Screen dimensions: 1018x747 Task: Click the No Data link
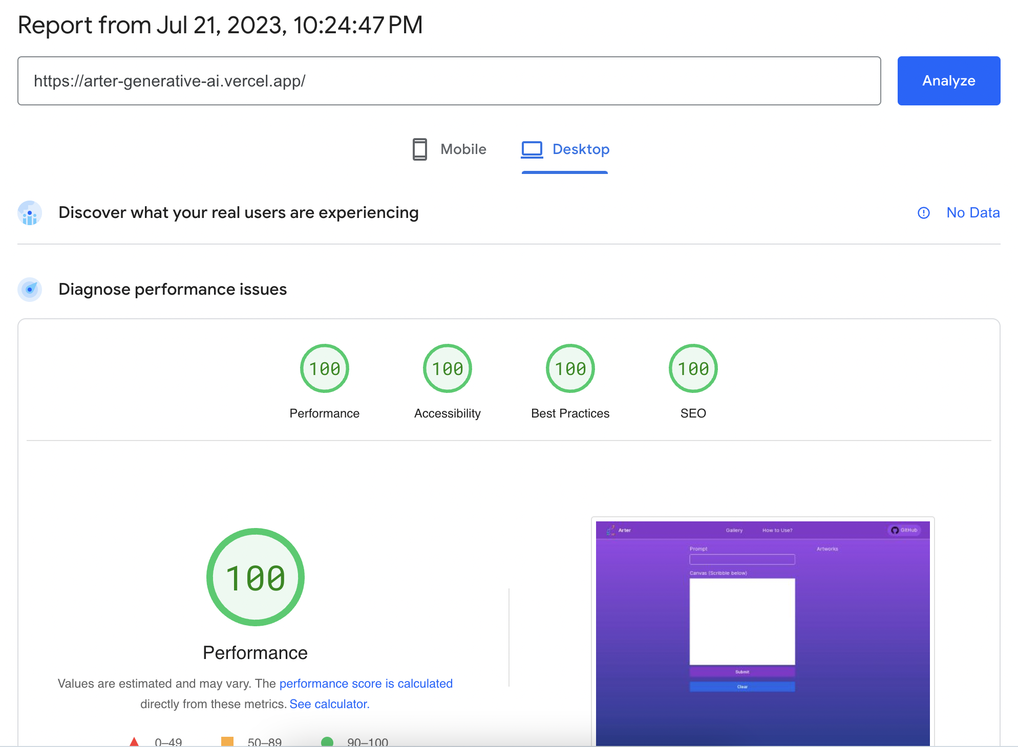pyautogui.click(x=972, y=213)
